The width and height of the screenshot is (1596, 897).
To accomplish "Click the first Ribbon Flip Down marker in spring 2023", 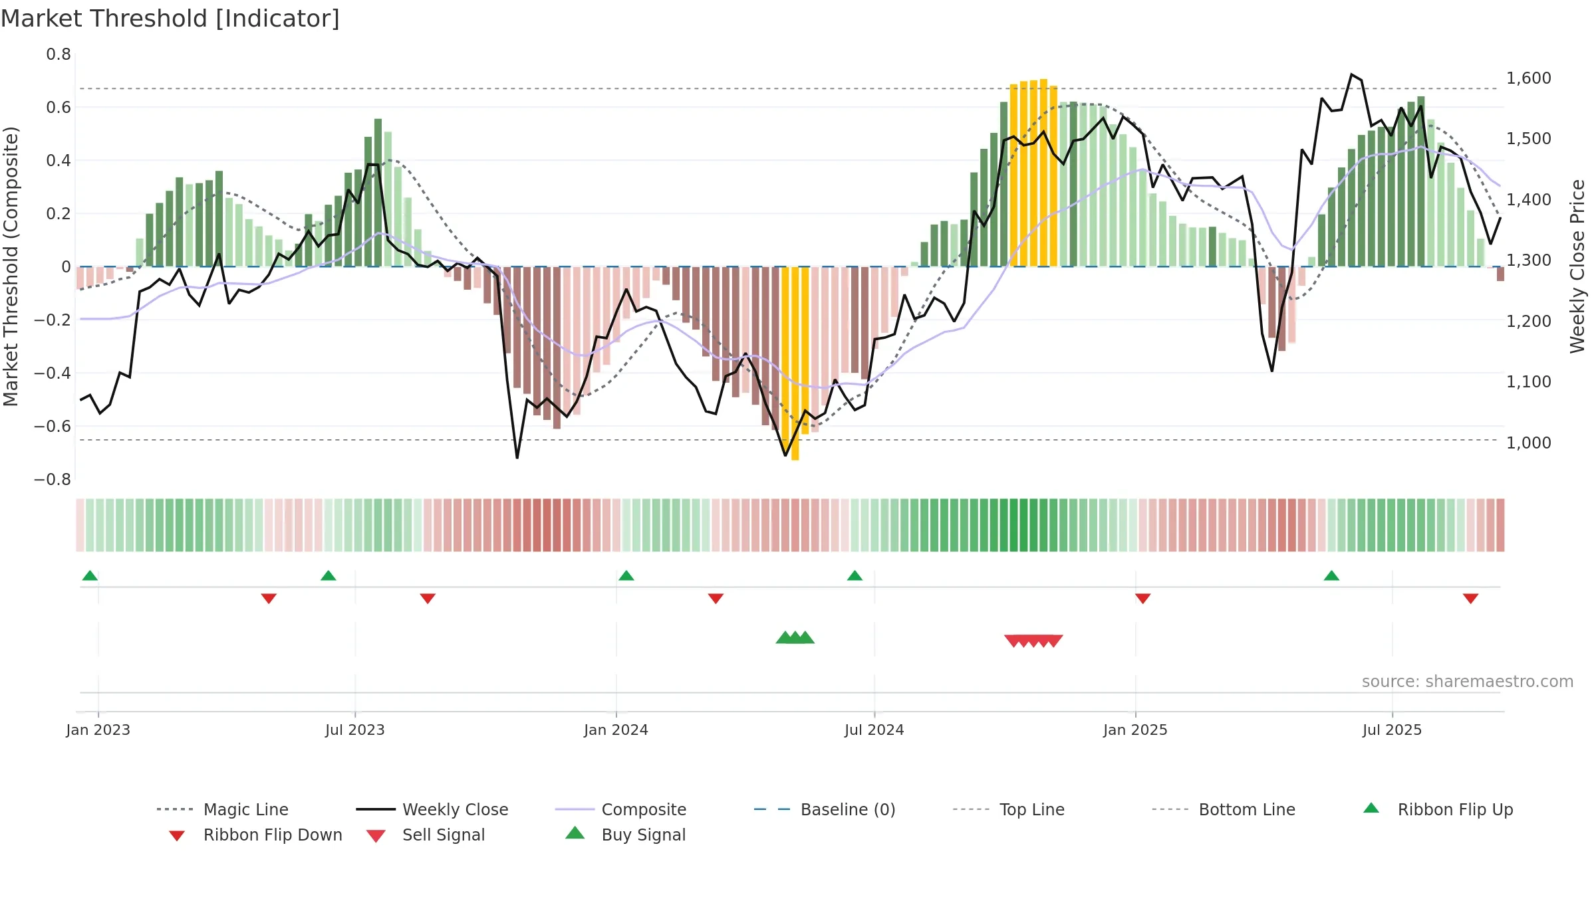I will (x=269, y=599).
